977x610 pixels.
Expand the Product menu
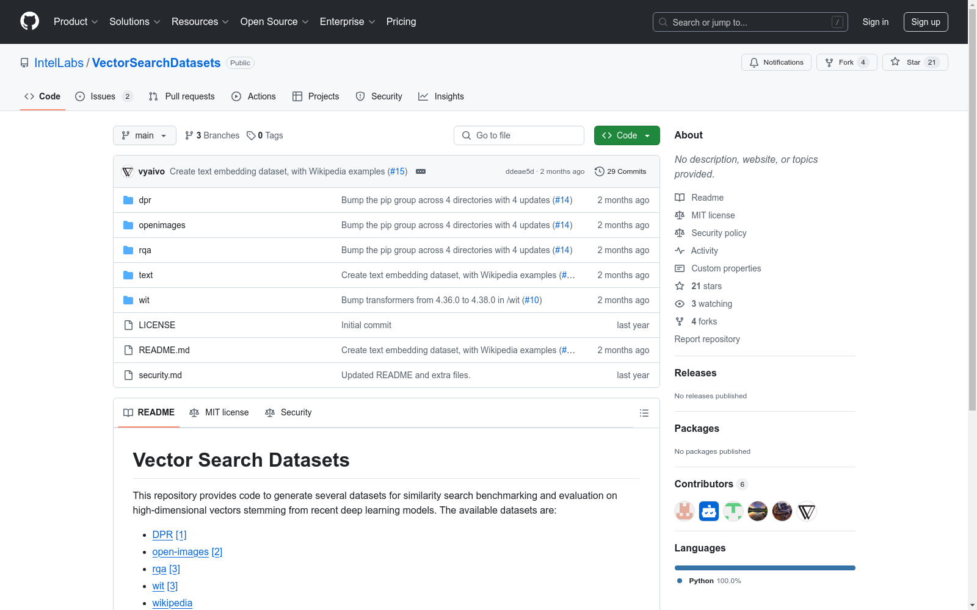(76, 22)
